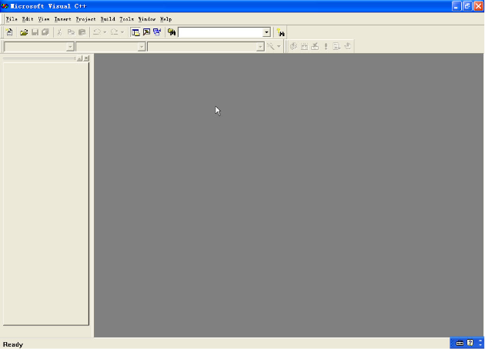This screenshot has height=349, width=485.
Task: Click the Copy icon in toolbar
Action: pyautogui.click(x=71, y=32)
